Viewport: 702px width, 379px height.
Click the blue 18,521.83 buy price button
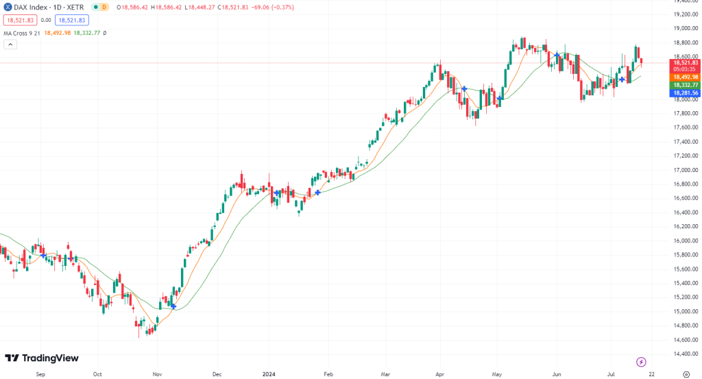click(71, 20)
